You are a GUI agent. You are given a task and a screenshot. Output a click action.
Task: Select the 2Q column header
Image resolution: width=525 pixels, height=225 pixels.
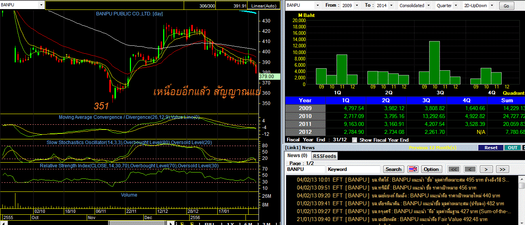pos(386,100)
